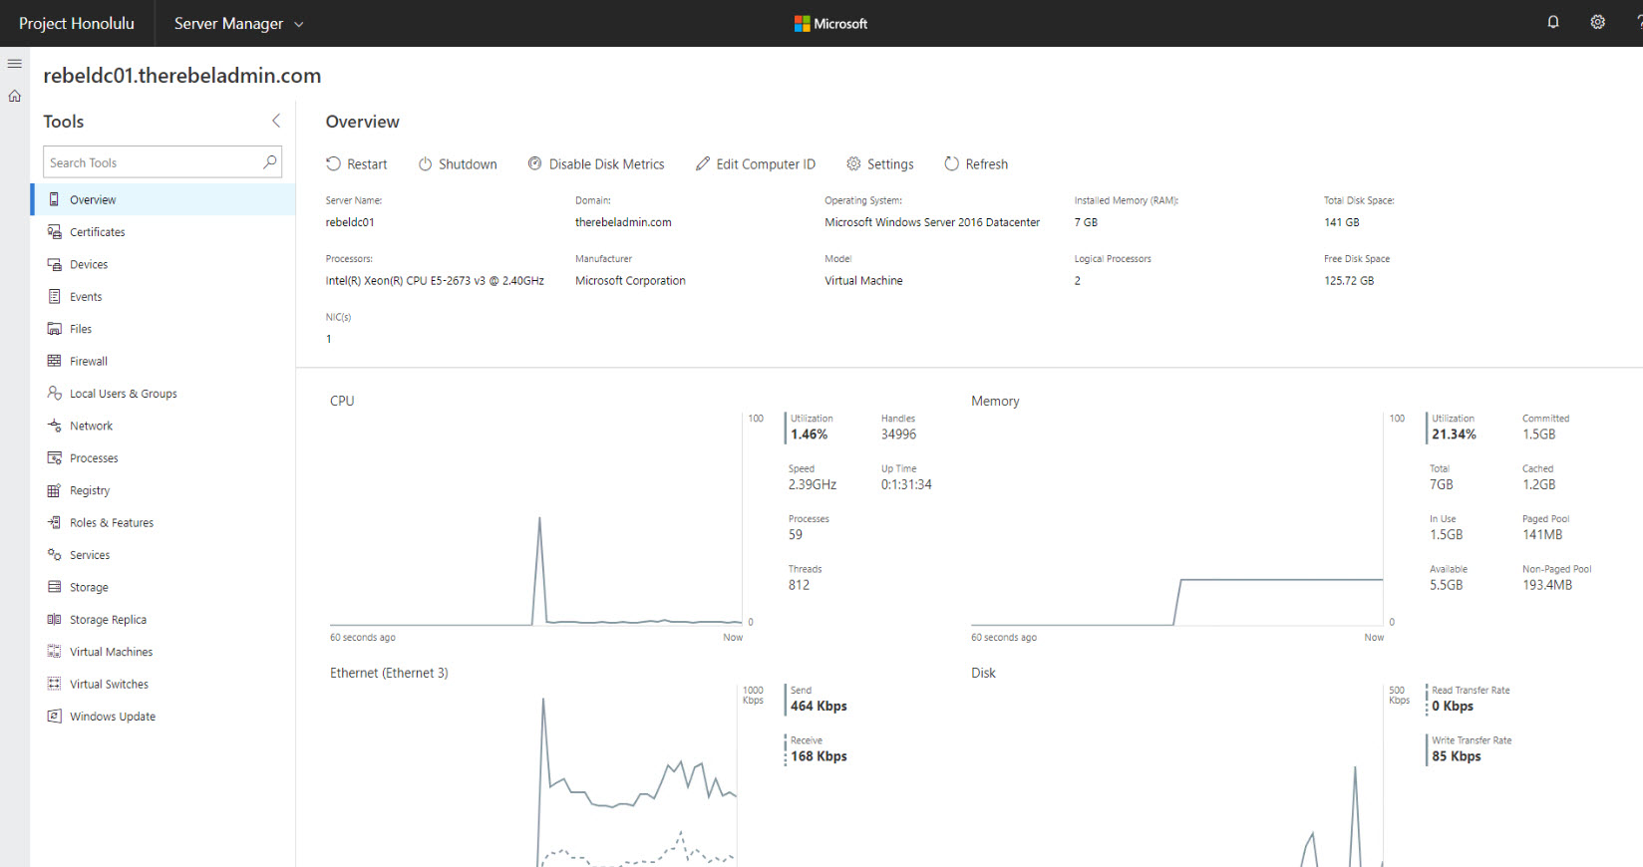Click the Events tool icon
This screenshot has height=867, width=1643.
click(55, 297)
